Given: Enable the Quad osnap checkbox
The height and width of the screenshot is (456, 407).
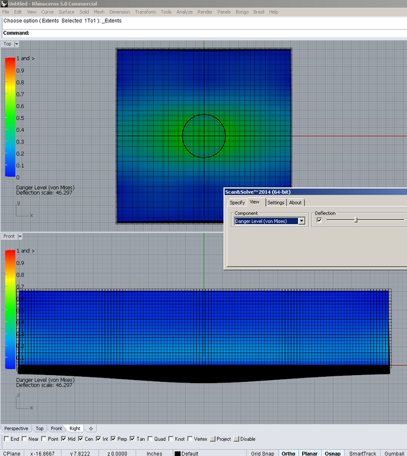Looking at the screenshot, I should (x=150, y=439).
